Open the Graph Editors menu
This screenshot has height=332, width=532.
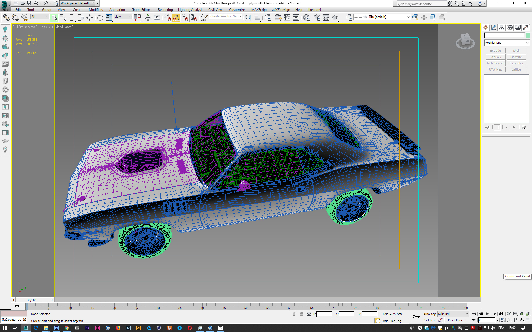coord(141,10)
